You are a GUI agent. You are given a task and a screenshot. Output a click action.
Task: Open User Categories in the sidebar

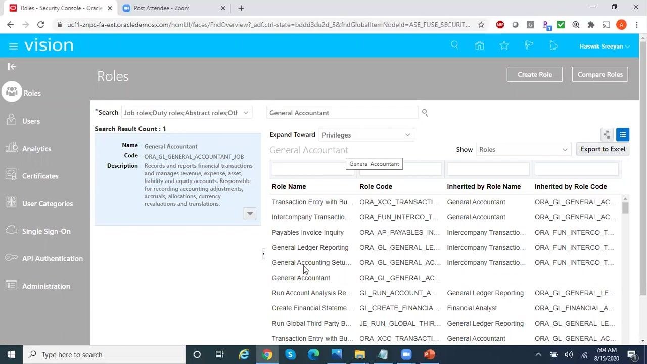pyautogui.click(x=48, y=203)
